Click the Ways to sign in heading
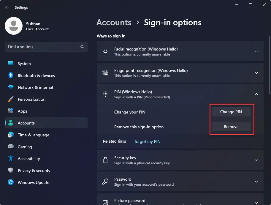Viewport: 271px width, 205px height. click(x=111, y=36)
